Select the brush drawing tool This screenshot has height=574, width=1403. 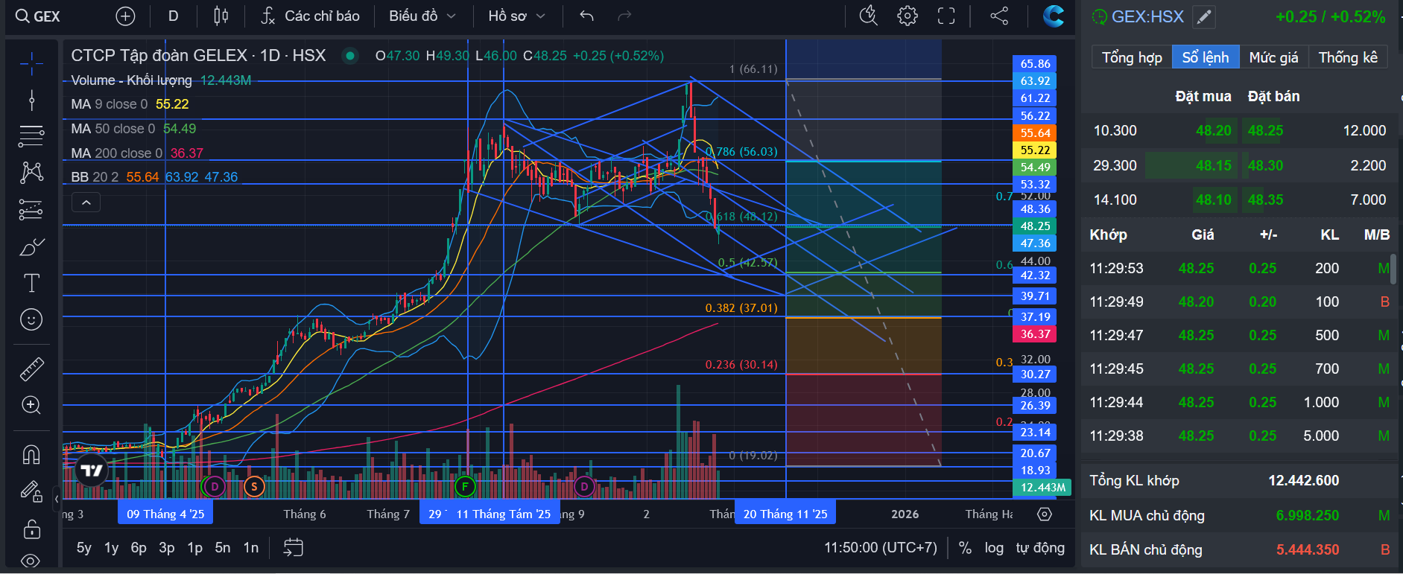(31, 246)
